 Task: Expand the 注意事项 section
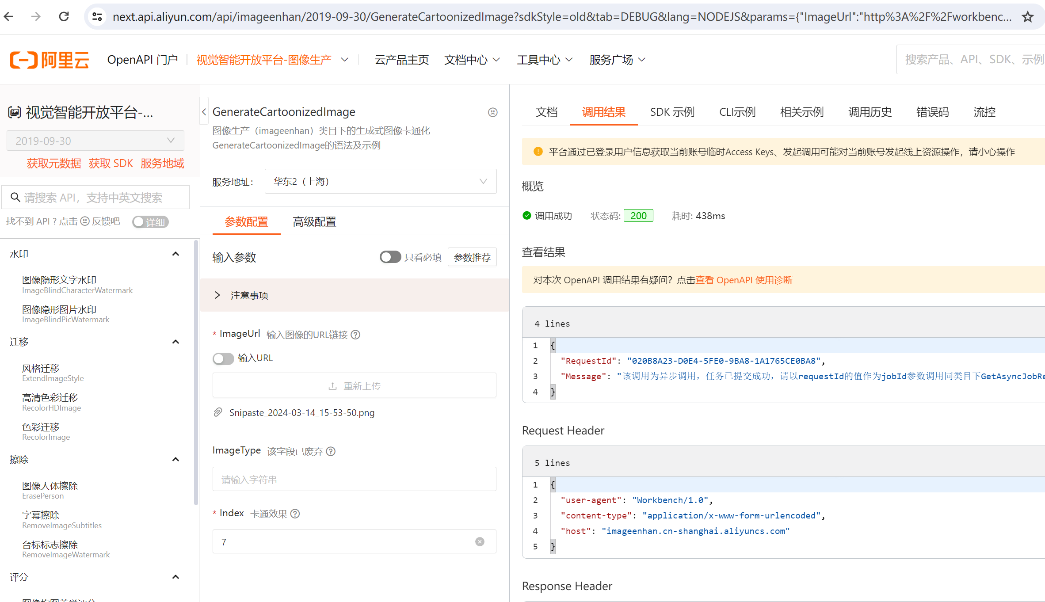tap(249, 295)
